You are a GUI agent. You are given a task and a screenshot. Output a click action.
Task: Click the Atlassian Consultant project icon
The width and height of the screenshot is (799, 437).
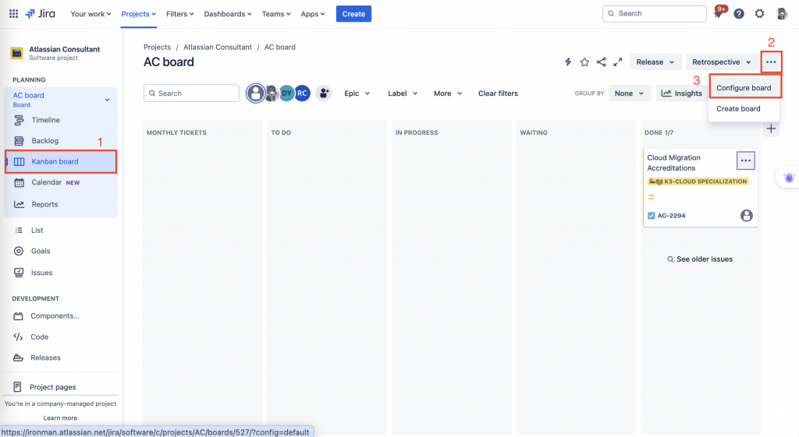tap(17, 53)
